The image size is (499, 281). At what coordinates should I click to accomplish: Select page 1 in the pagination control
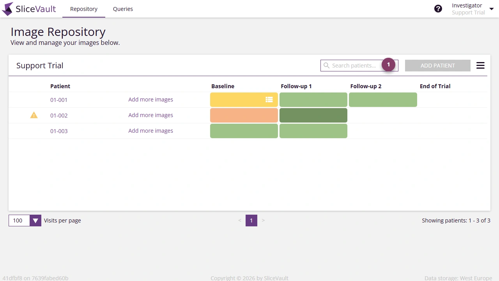click(251, 221)
